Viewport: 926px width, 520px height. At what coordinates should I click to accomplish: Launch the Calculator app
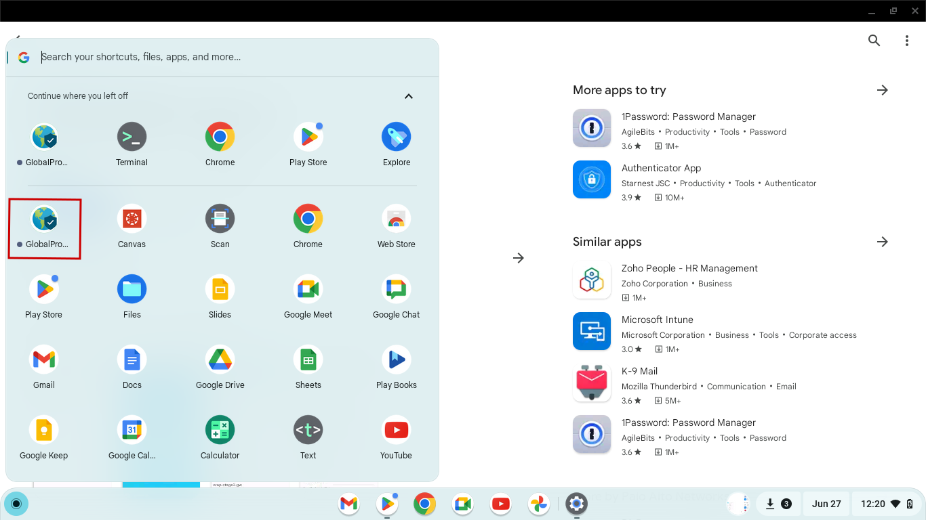(220, 438)
